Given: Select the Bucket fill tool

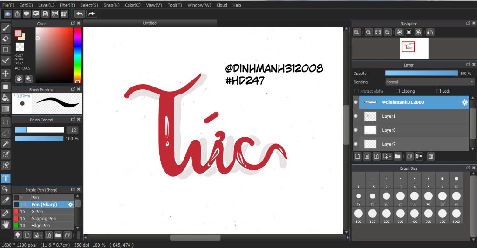Looking at the screenshot, I should (6, 98).
